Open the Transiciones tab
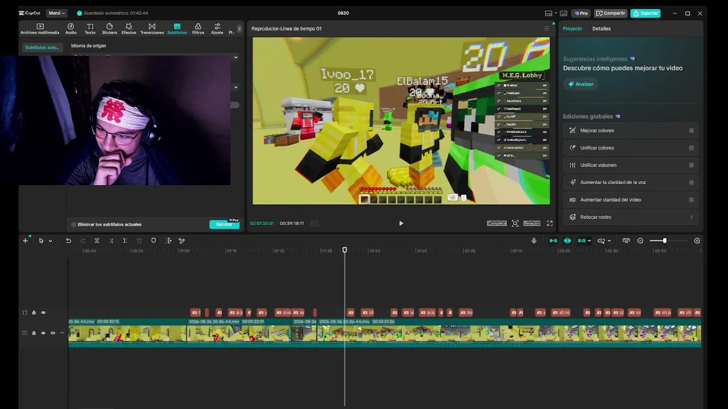The height and width of the screenshot is (409, 728). [x=152, y=29]
